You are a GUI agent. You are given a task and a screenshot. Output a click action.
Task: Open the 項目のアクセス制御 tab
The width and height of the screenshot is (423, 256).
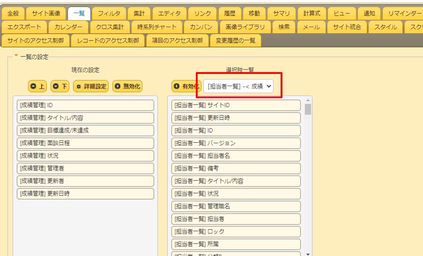177,40
